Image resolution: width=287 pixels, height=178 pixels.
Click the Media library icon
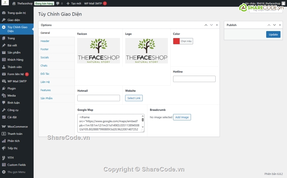point(4,96)
